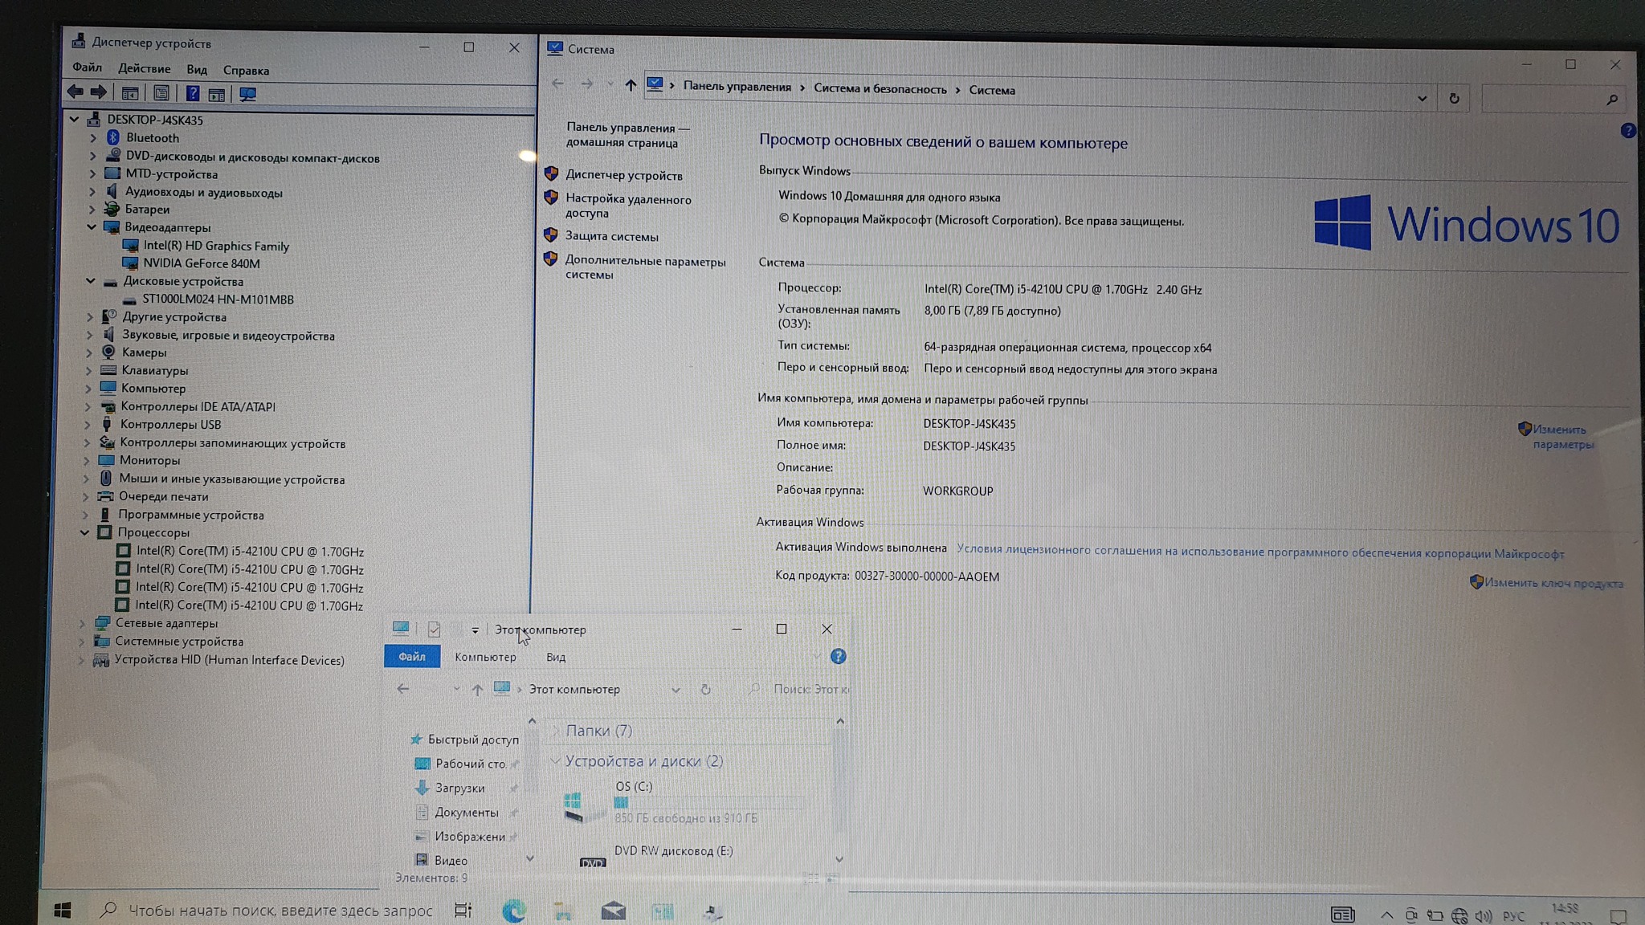Click the up arrow in System window navigation

coord(631,85)
